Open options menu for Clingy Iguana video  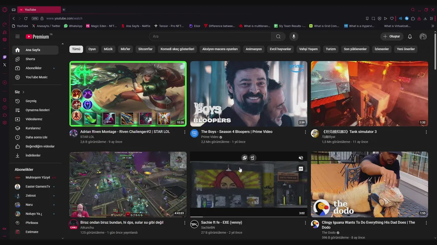coord(426,223)
